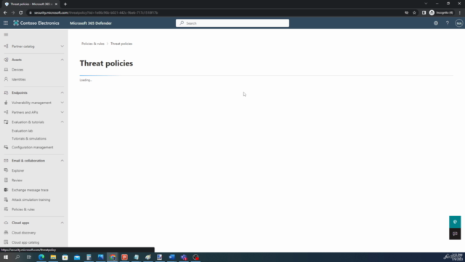Open Explorer under Email & collaboration

pyautogui.click(x=17, y=170)
